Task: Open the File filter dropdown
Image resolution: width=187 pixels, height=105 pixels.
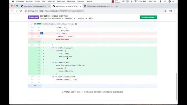Action: tap(70, 18)
